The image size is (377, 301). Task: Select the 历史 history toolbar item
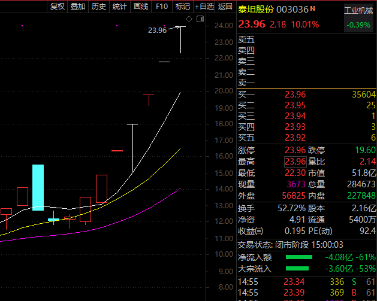point(99,7)
